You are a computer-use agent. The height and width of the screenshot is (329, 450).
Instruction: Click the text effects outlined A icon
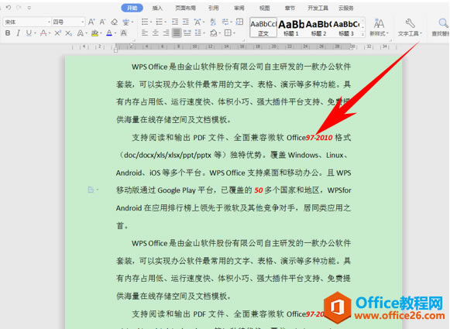(x=81, y=33)
